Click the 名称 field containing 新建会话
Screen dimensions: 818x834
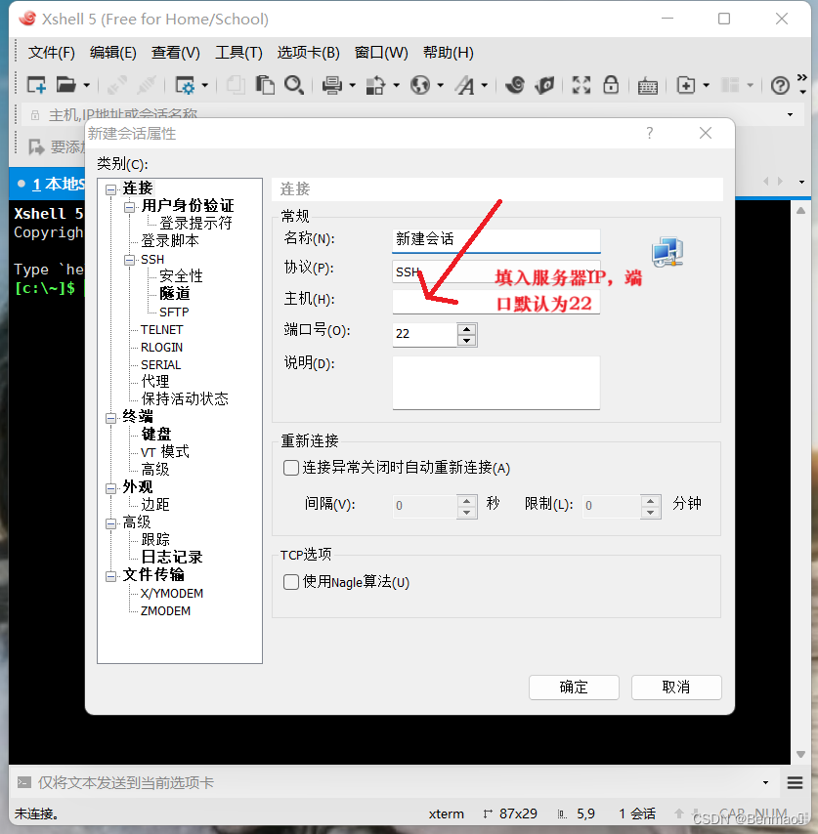pos(496,240)
